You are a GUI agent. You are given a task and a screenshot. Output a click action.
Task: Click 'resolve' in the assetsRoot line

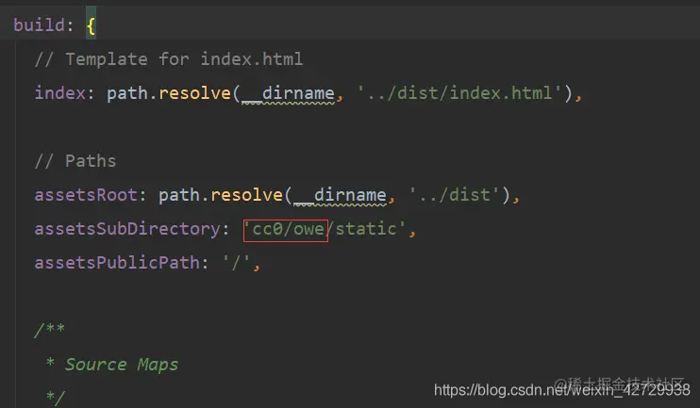pos(246,195)
